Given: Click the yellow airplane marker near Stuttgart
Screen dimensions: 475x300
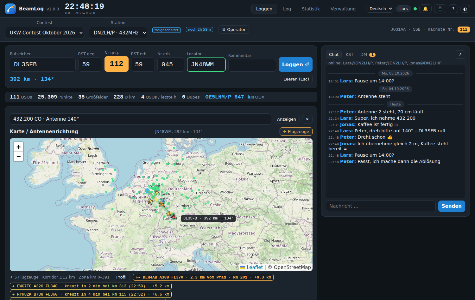Looking at the screenshot, I should (169, 214).
